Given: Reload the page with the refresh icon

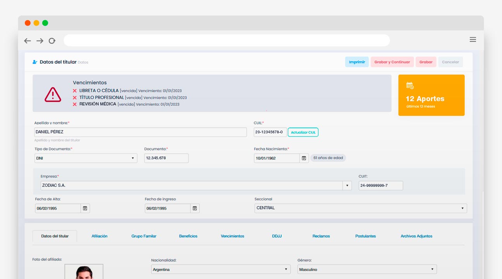Looking at the screenshot, I should point(52,41).
